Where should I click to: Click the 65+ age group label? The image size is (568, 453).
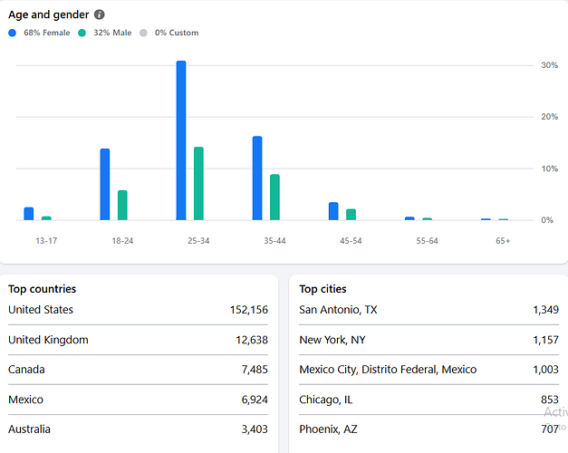[x=503, y=240]
